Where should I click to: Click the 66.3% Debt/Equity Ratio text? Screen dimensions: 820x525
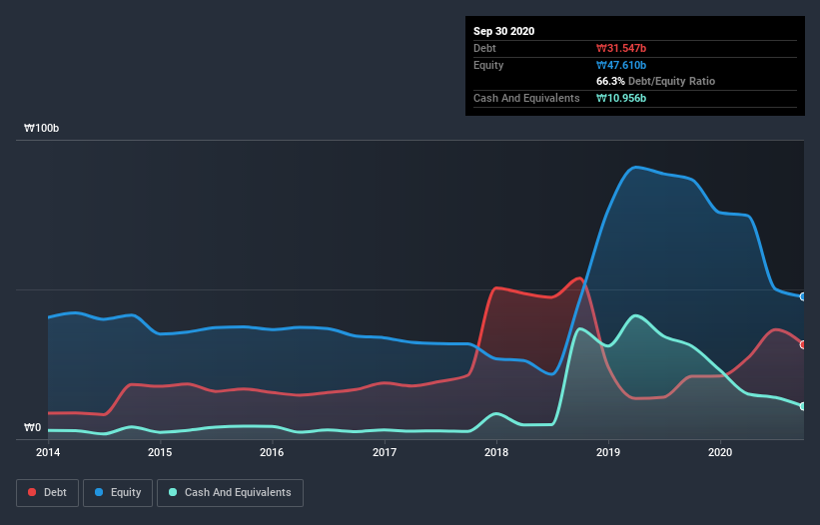(656, 81)
